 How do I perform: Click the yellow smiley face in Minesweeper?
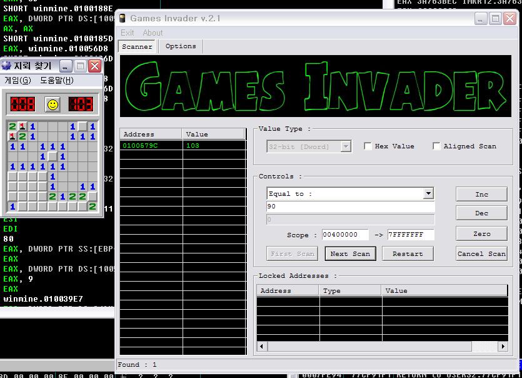click(x=53, y=105)
